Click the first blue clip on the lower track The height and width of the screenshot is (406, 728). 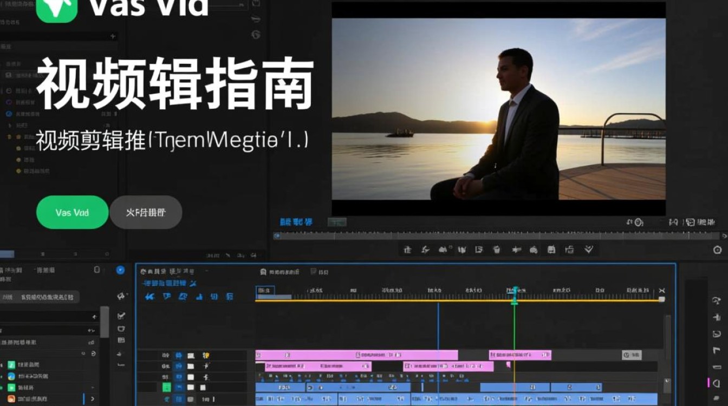pyautogui.click(x=281, y=388)
